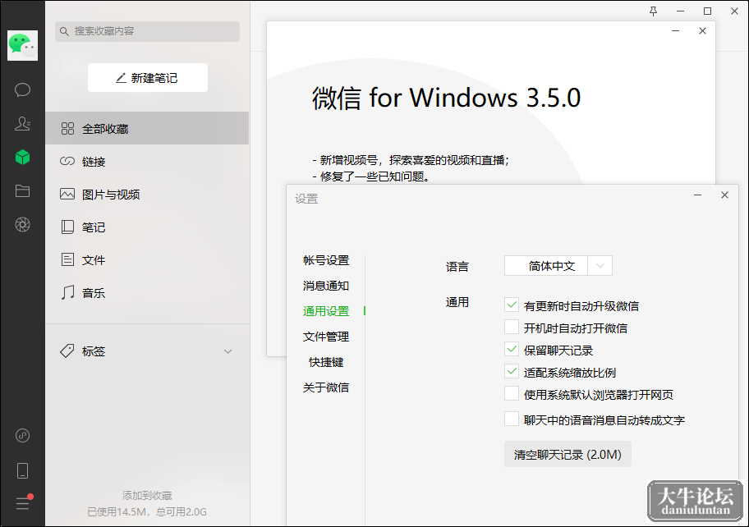Toggle 有更新时自动升级微信 checkbox
The height and width of the screenshot is (527, 749).
tap(512, 305)
